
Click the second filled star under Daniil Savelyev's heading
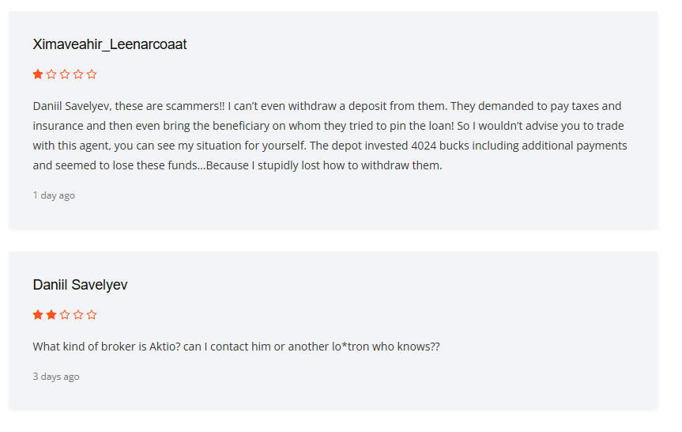[51, 315]
